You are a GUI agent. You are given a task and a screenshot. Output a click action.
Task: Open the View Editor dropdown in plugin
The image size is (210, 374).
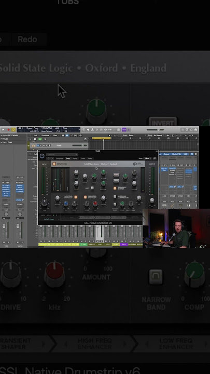pyautogui.click(x=148, y=158)
